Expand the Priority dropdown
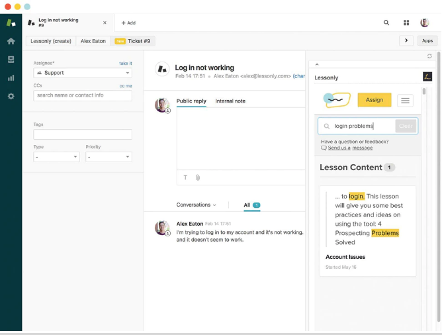Viewport: 442px width, 335px height. coord(109,158)
